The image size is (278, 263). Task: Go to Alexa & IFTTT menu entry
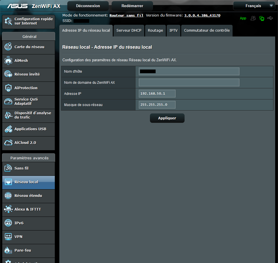(29, 210)
